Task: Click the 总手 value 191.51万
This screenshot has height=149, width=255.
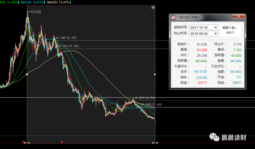Action: pyautogui.click(x=200, y=72)
